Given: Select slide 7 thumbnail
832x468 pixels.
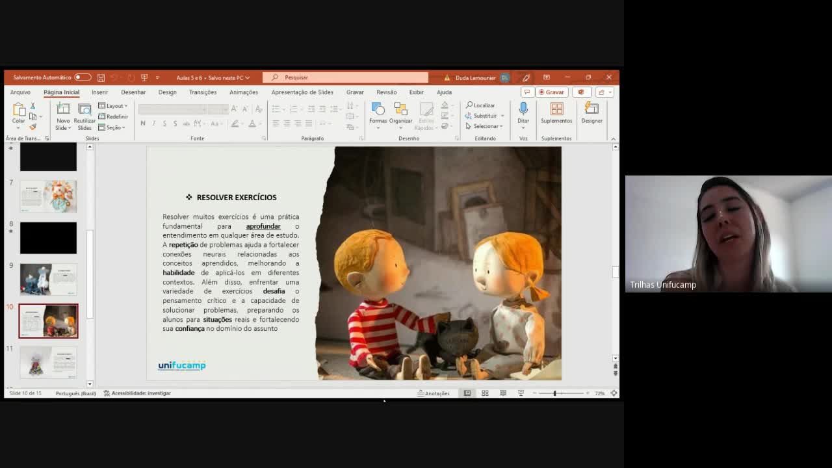Looking at the screenshot, I should tap(48, 196).
